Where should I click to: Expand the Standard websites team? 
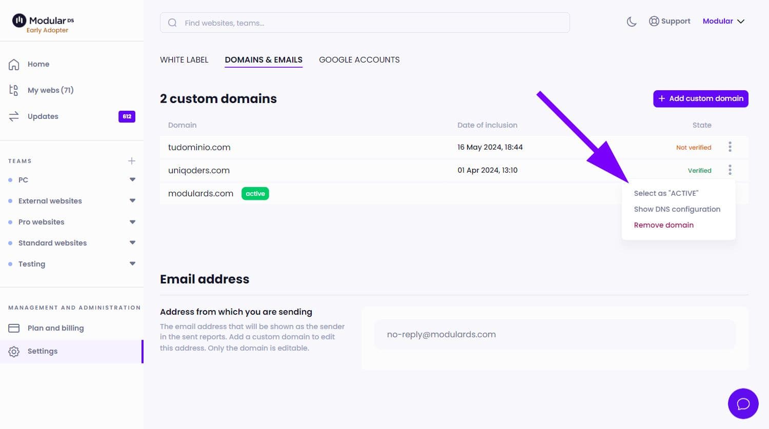[x=132, y=242]
